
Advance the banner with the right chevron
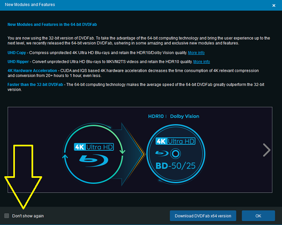[x=267, y=150]
